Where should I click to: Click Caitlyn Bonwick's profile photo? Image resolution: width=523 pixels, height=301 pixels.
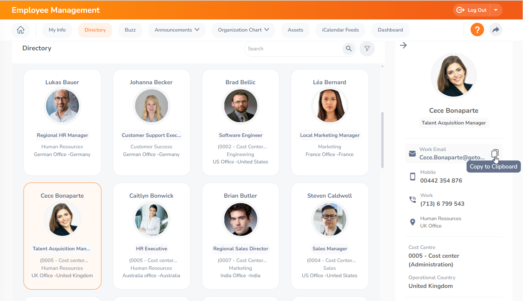pyautogui.click(x=151, y=219)
